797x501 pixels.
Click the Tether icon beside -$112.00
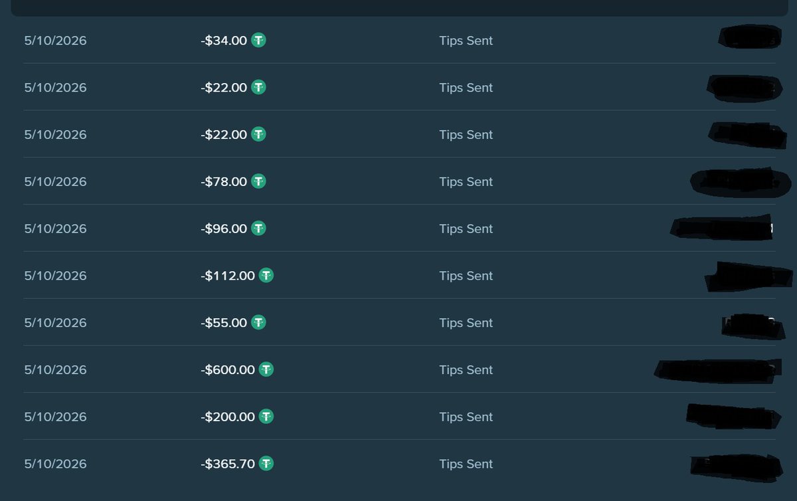tap(266, 275)
